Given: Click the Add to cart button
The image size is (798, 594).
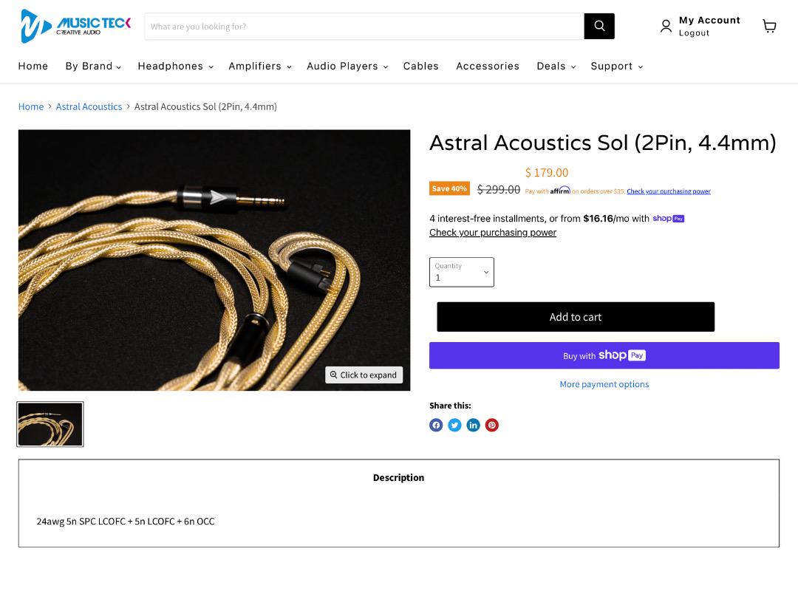Looking at the screenshot, I should (x=576, y=317).
